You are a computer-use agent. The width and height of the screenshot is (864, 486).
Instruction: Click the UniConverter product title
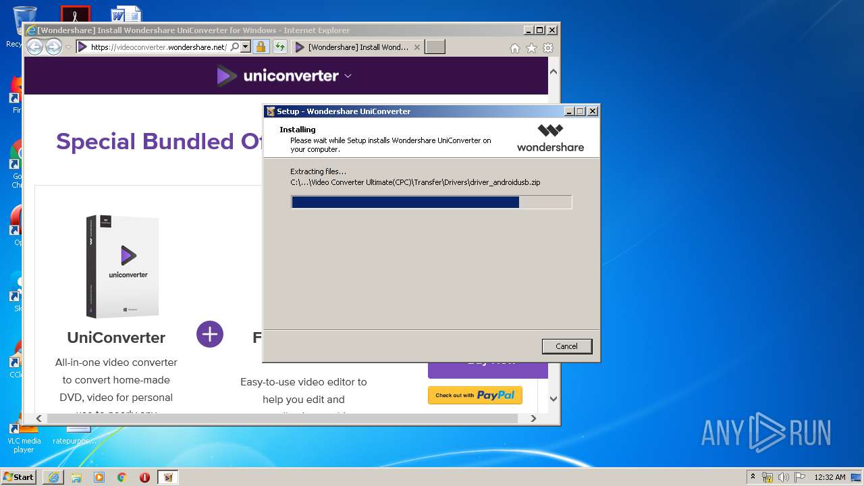pos(116,337)
